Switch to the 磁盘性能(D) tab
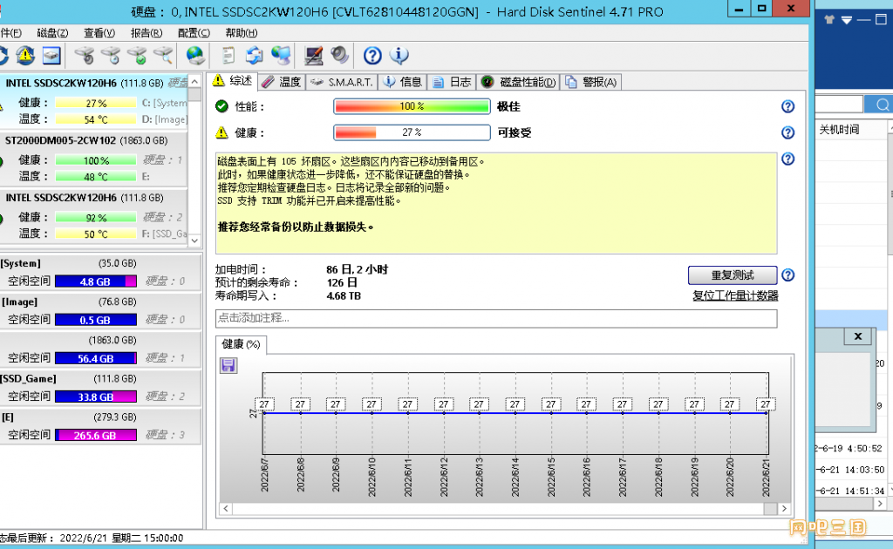The width and height of the screenshot is (893, 549). [519, 83]
